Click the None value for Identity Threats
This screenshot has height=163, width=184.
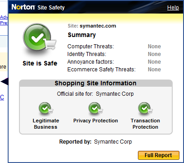point(154,54)
